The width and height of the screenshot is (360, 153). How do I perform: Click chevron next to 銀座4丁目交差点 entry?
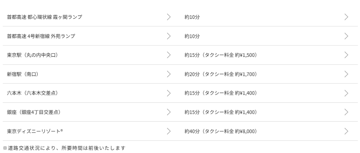(169, 112)
